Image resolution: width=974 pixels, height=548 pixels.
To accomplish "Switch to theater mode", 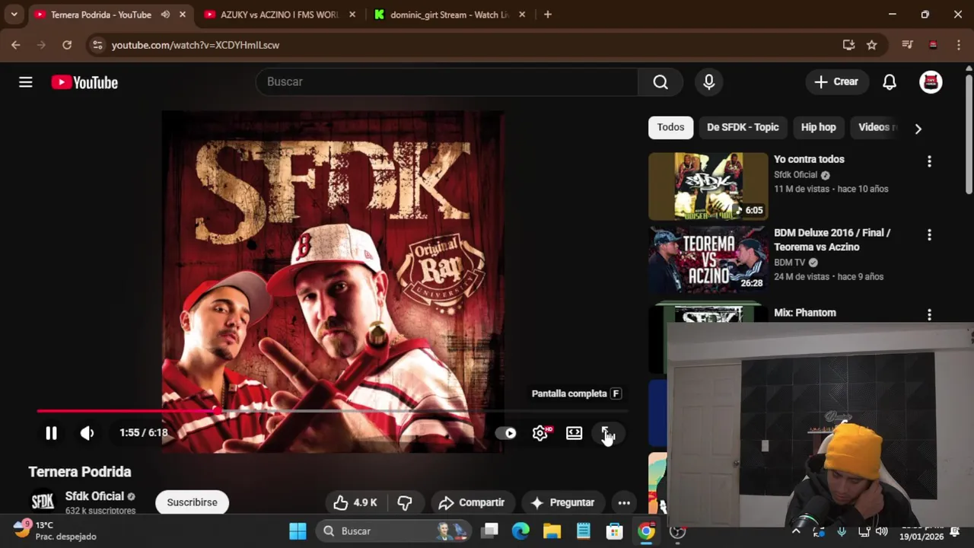I will point(575,433).
